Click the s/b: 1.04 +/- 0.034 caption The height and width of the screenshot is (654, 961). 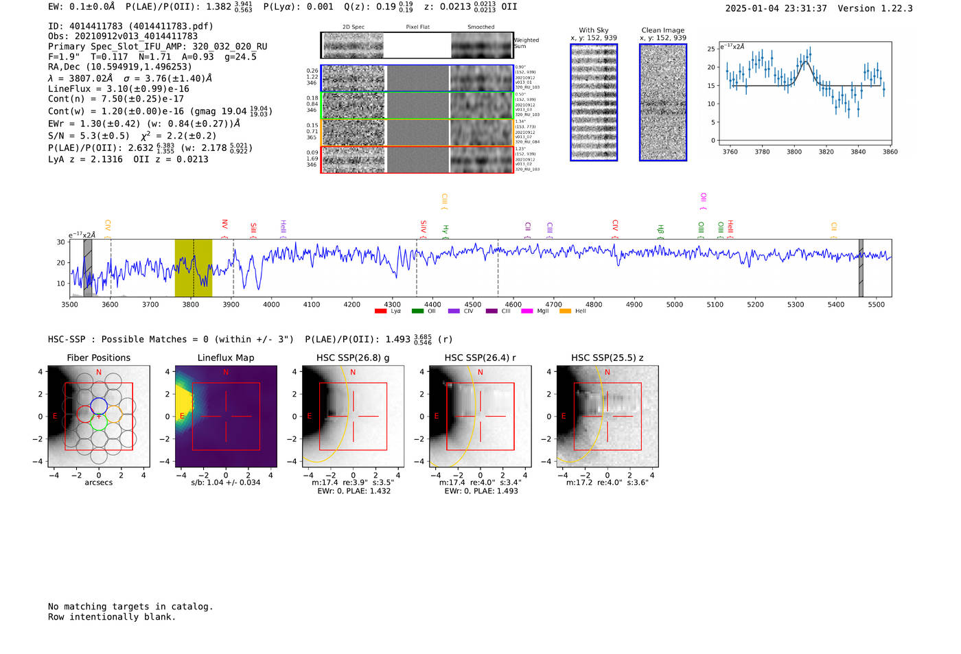226,482
